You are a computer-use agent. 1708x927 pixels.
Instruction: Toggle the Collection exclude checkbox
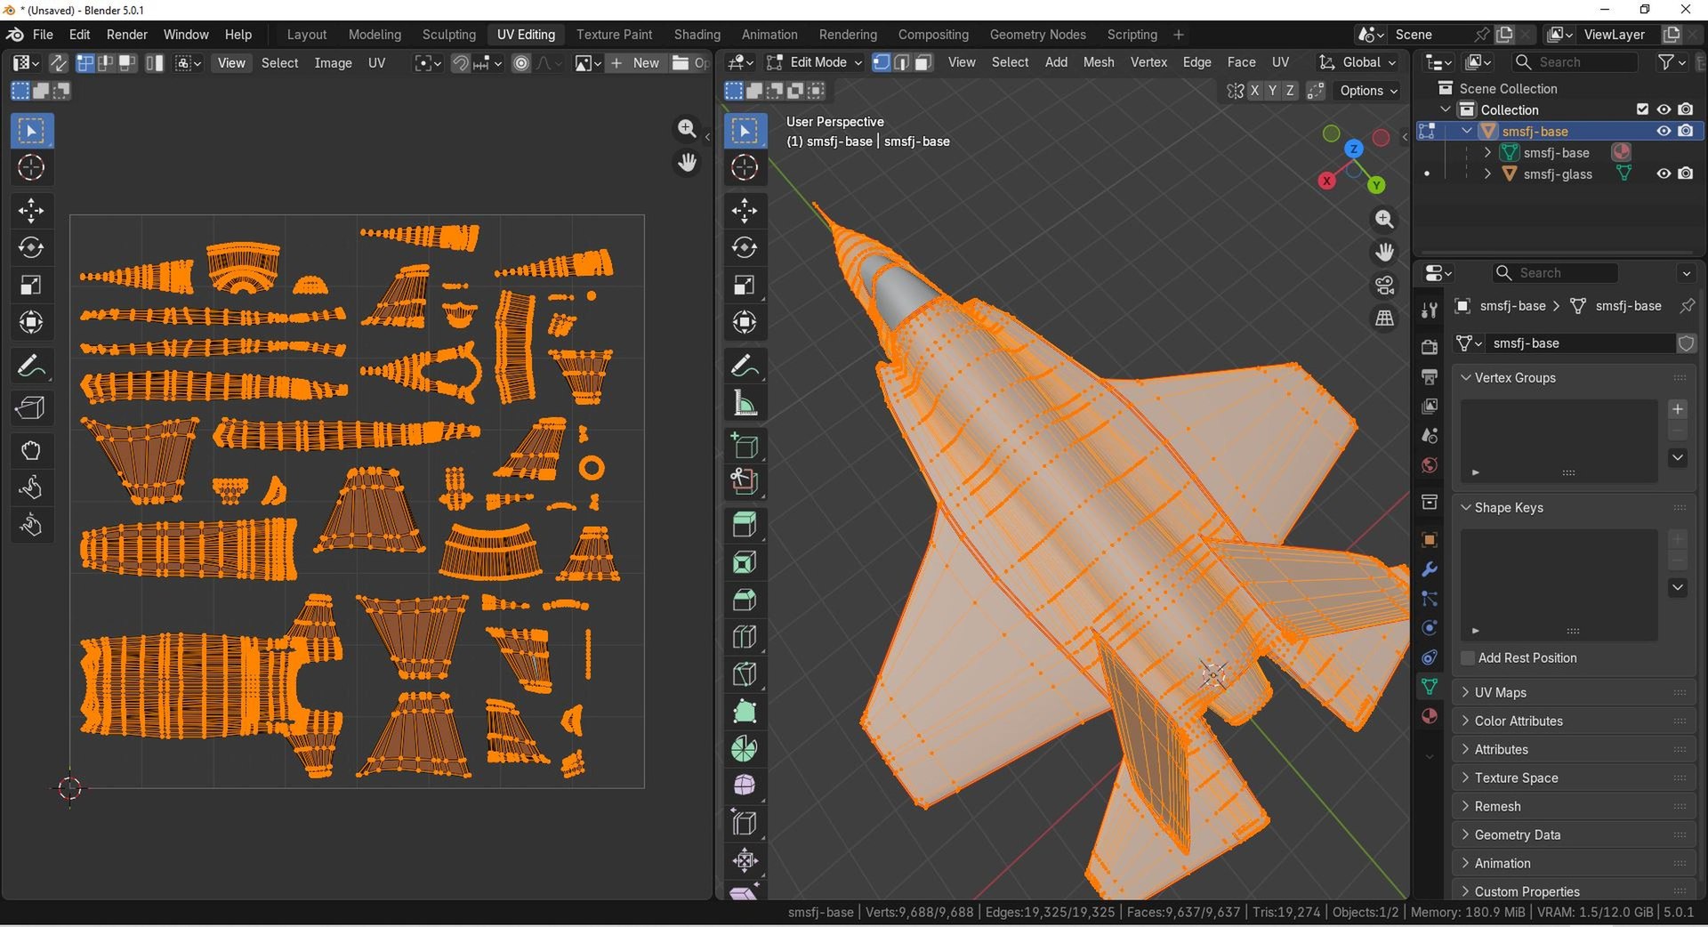click(x=1642, y=109)
